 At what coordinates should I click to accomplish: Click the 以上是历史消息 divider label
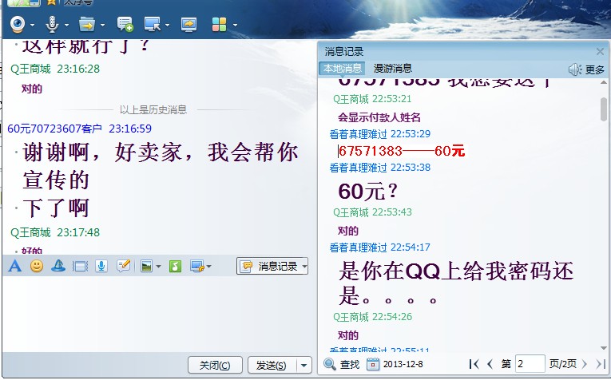[x=153, y=110]
